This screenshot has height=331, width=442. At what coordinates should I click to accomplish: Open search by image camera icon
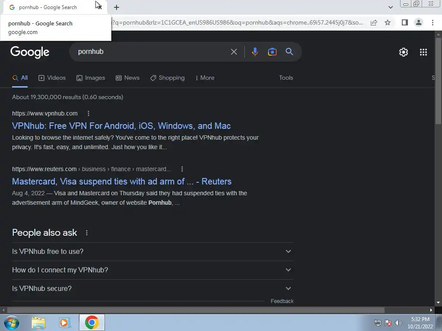tap(272, 52)
